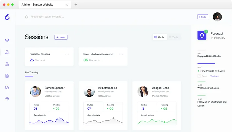Open options on Users who haven't answered card
The image size is (232, 132).
coord(121,54)
